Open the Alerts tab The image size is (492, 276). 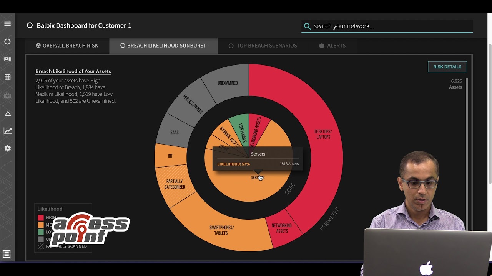pyautogui.click(x=332, y=45)
